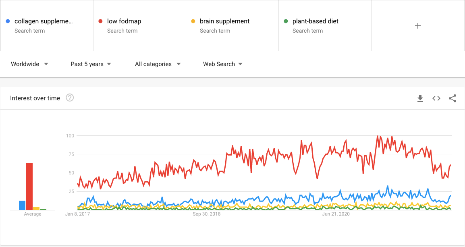Download the Interest over time chart data
Image resolution: width=465 pixels, height=247 pixels.
click(x=420, y=98)
